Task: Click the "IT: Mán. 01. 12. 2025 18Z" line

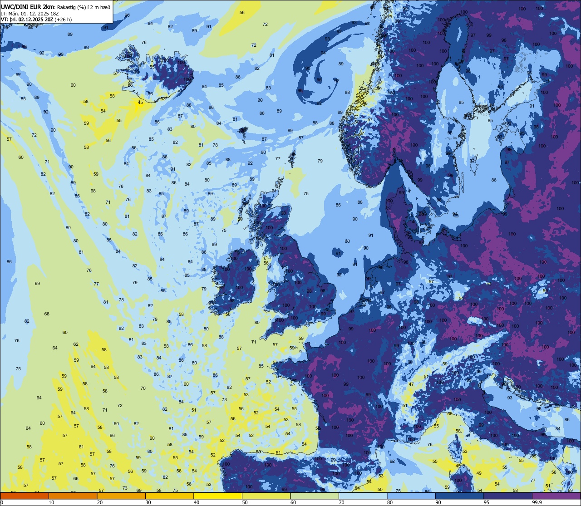Action: (30, 13)
